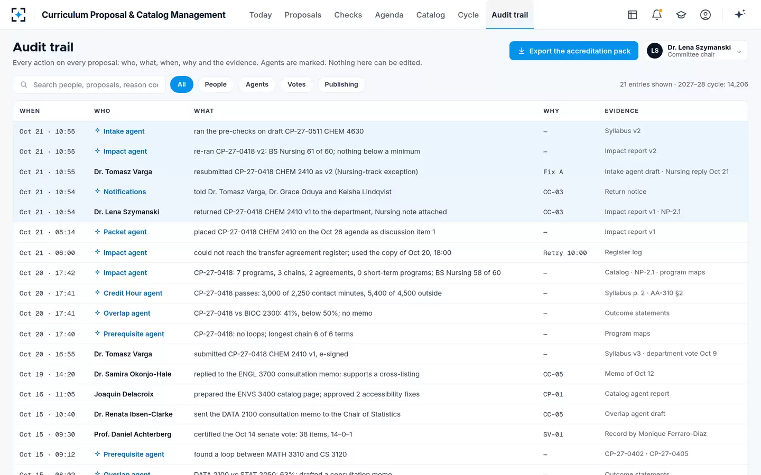Filter entries by Publishing
761x475 pixels.
coord(341,84)
